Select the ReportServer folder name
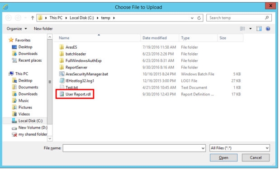The width and height of the screenshot is (279, 170). [x=76, y=67]
